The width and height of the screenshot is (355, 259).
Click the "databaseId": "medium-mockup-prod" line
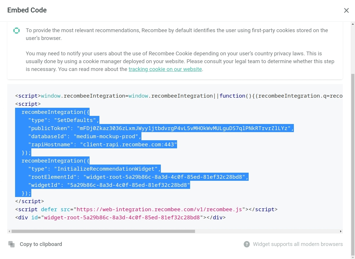[85, 136]
